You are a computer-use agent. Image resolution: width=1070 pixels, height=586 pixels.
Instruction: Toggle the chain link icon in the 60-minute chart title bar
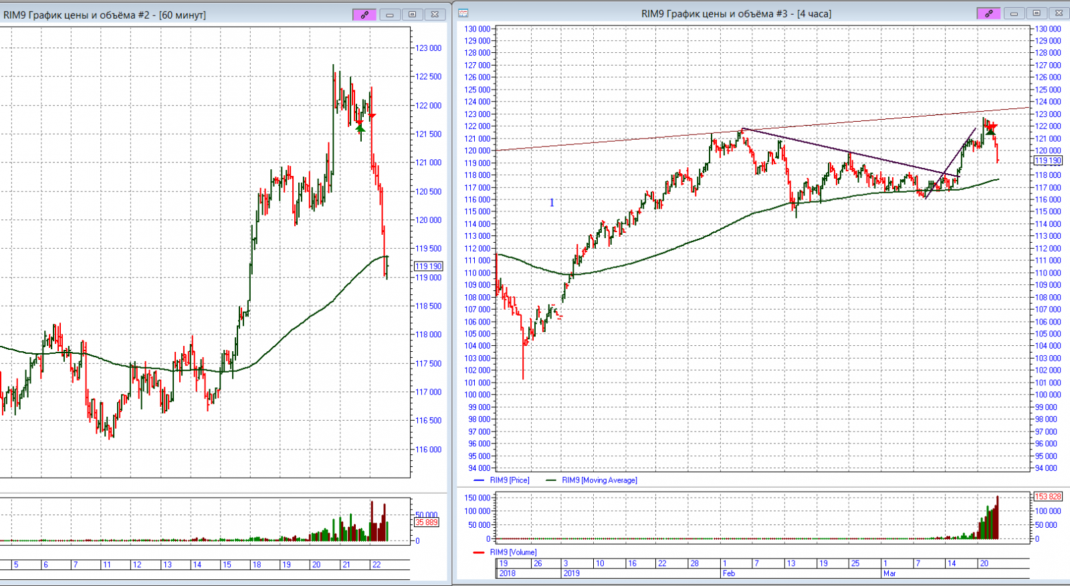tap(364, 14)
